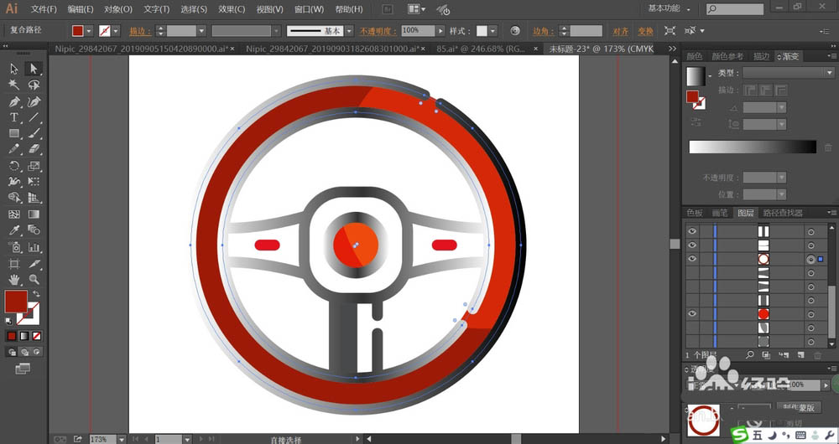Image resolution: width=839 pixels, height=444 pixels.
Task: Click the target circle of red ring layer
Action: click(x=811, y=259)
